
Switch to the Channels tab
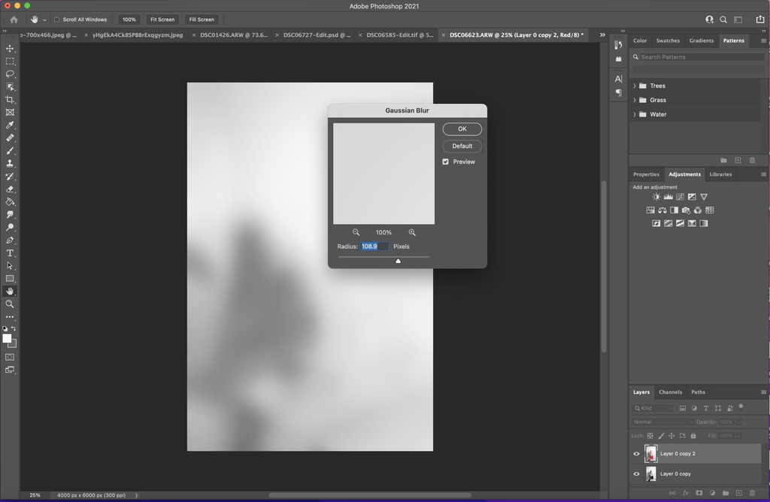(670, 392)
